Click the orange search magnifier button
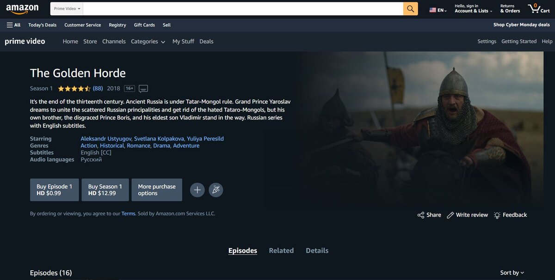Screen dimensions: 555x280 410,9
